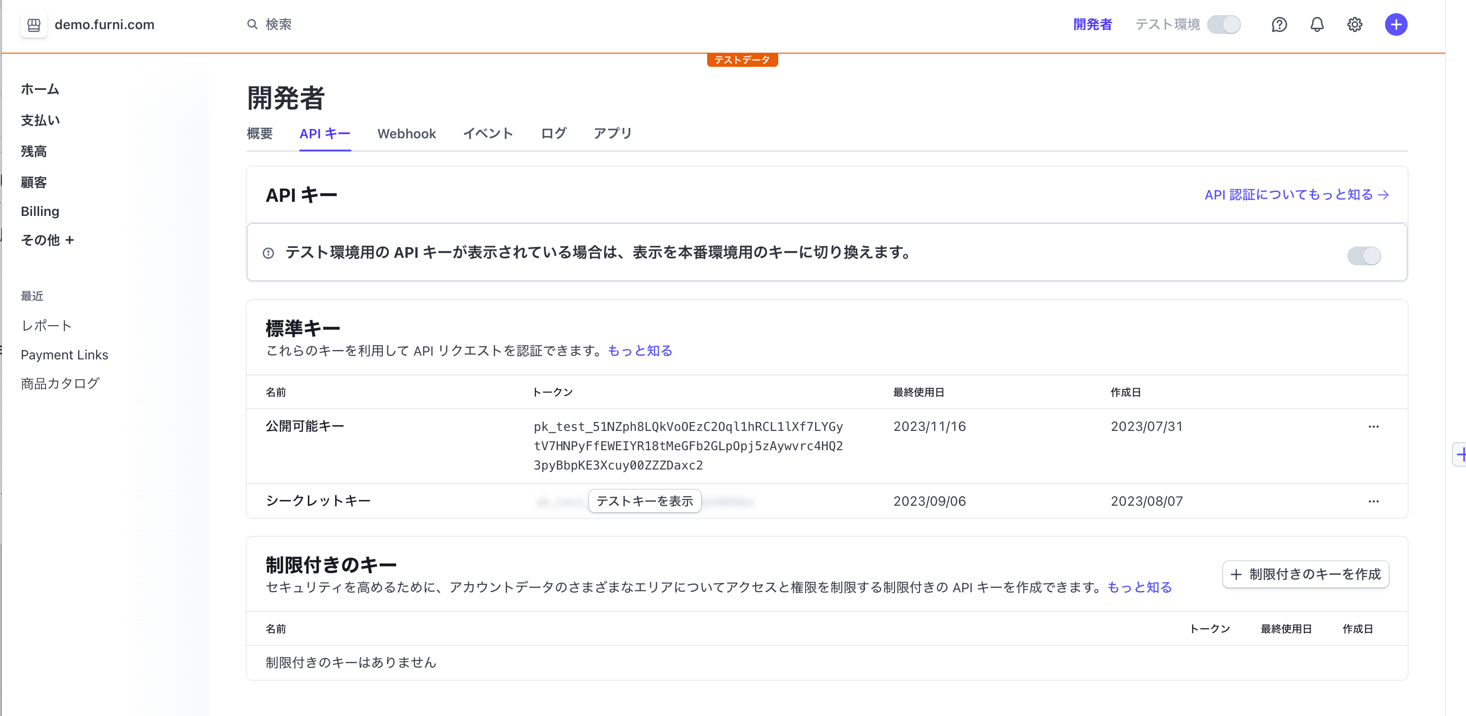
Task: Open settings with the gear icon
Action: (1355, 24)
